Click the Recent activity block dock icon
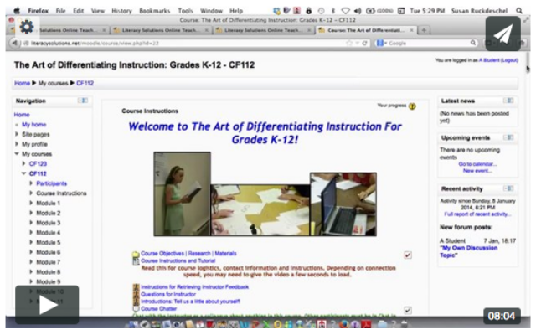Screen dimensions: 536x330 coord(508,188)
